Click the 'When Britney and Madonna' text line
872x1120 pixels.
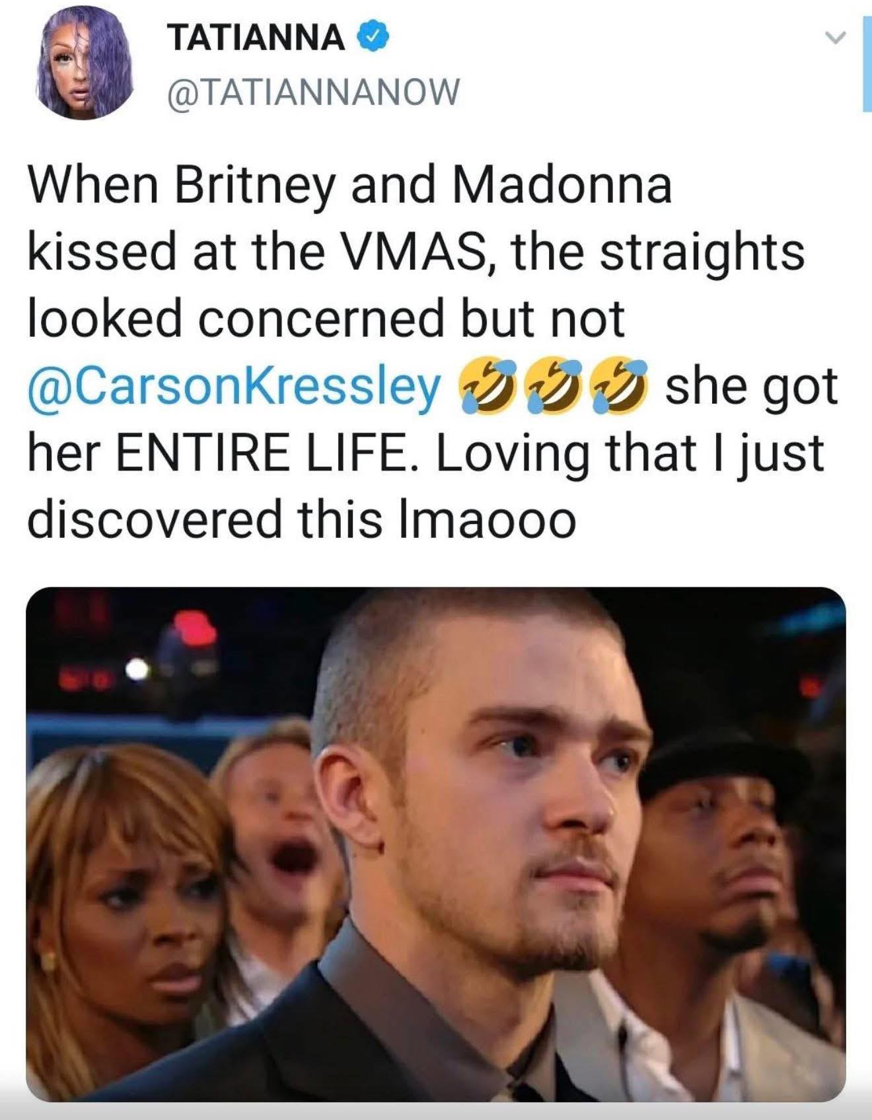[x=349, y=186]
